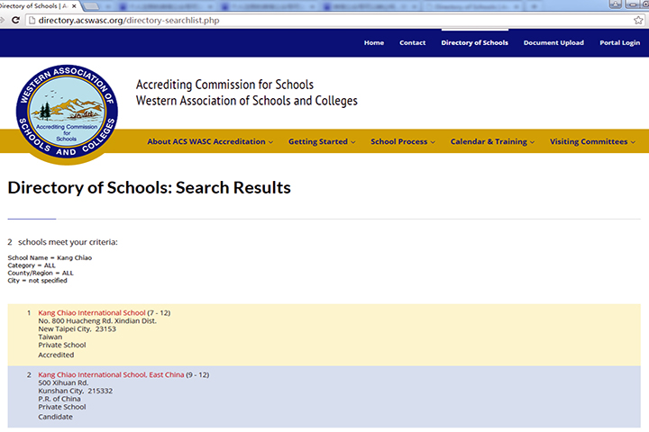Click the '500 Xihuan Rd.' address text
The height and width of the screenshot is (432, 649).
(63, 382)
